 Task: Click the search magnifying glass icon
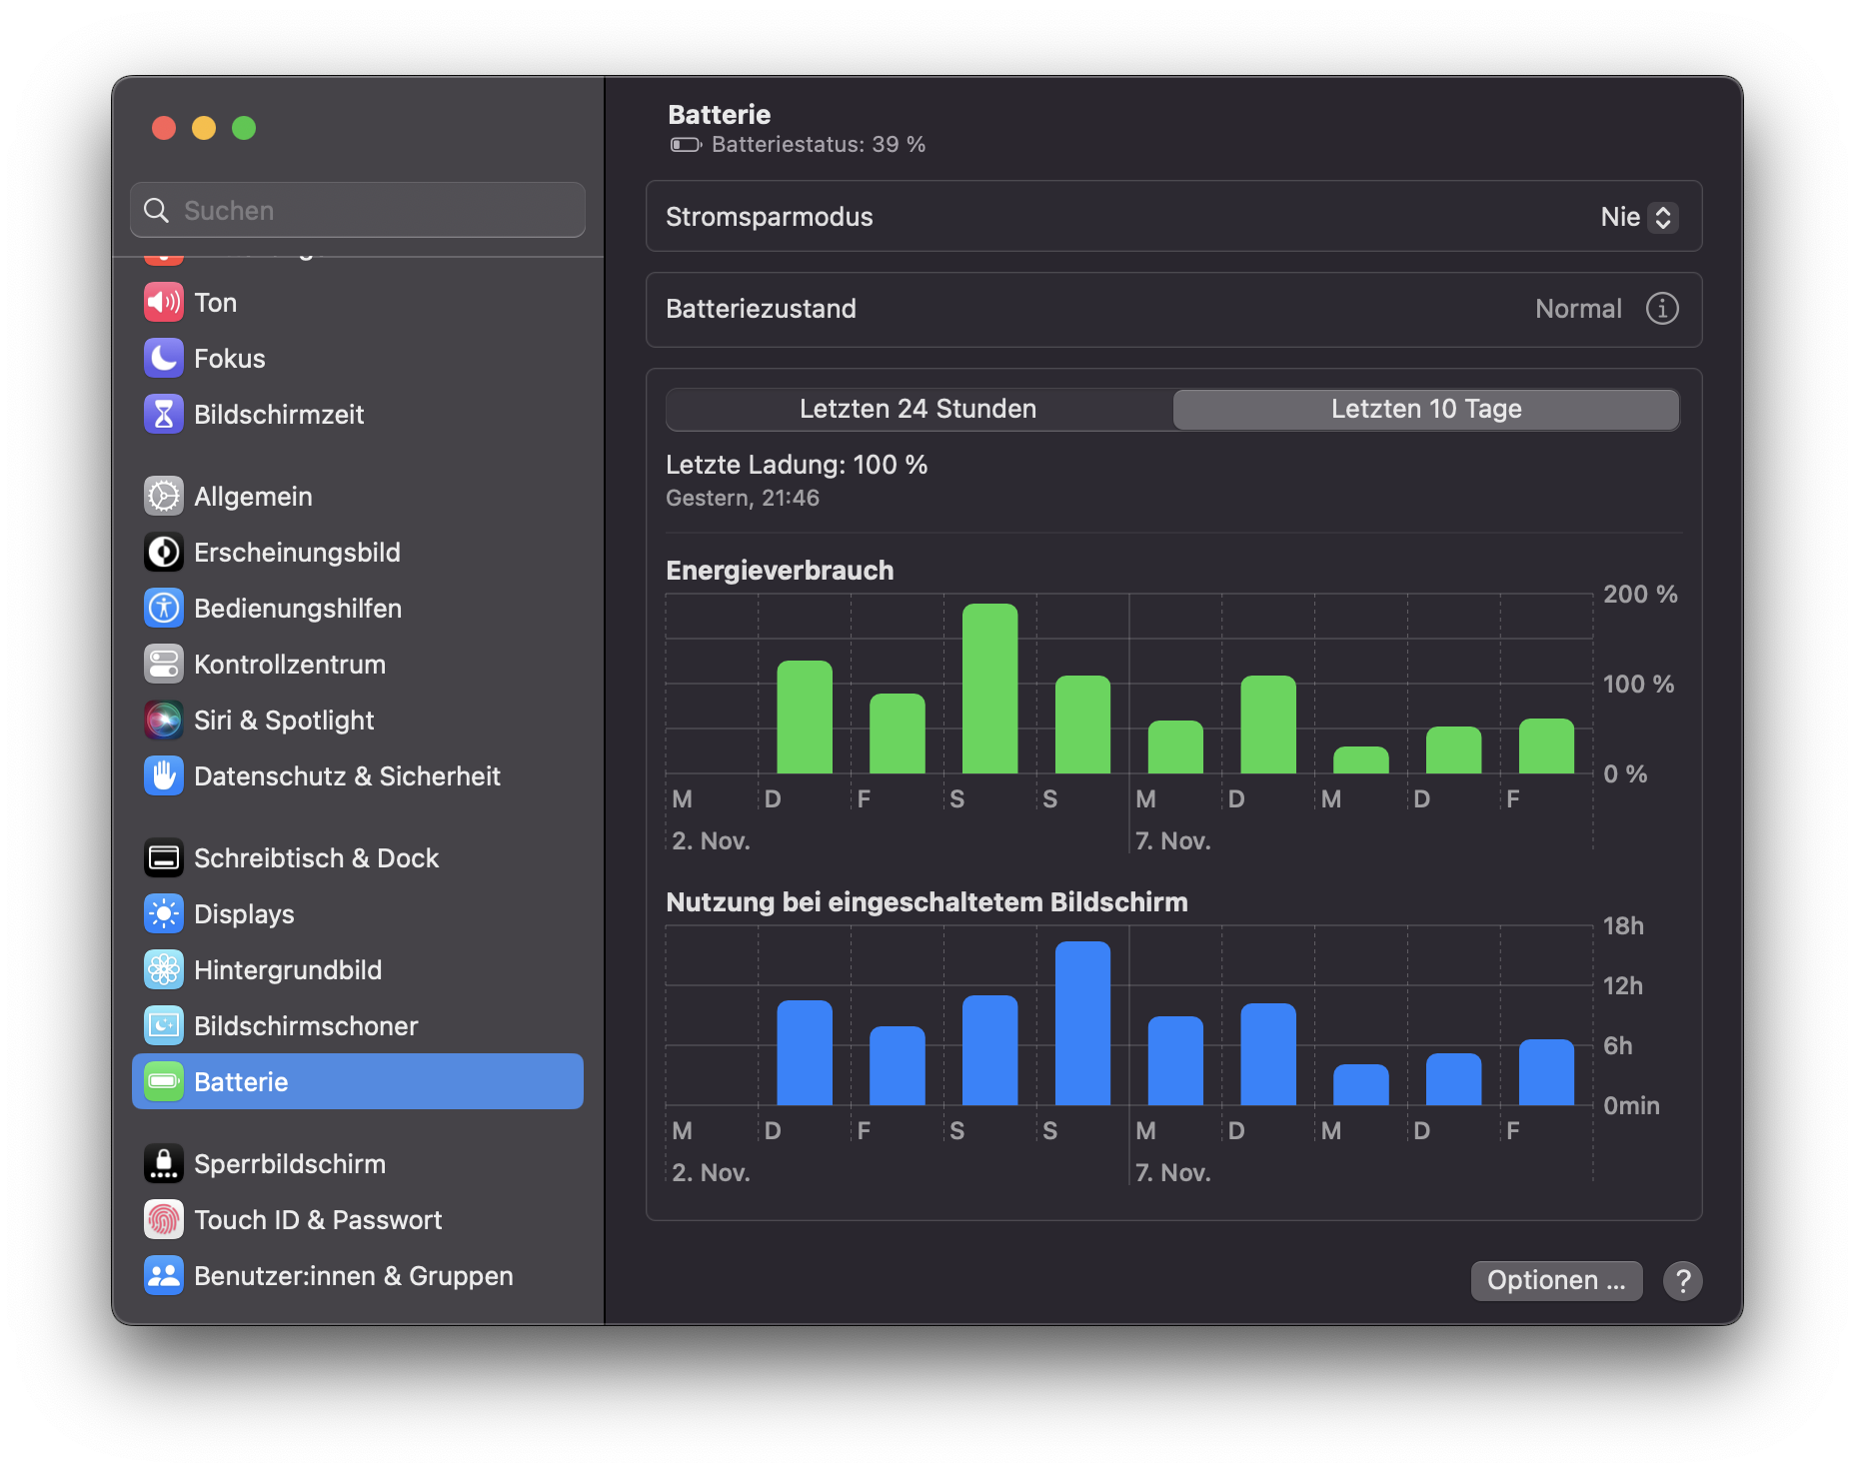[157, 211]
